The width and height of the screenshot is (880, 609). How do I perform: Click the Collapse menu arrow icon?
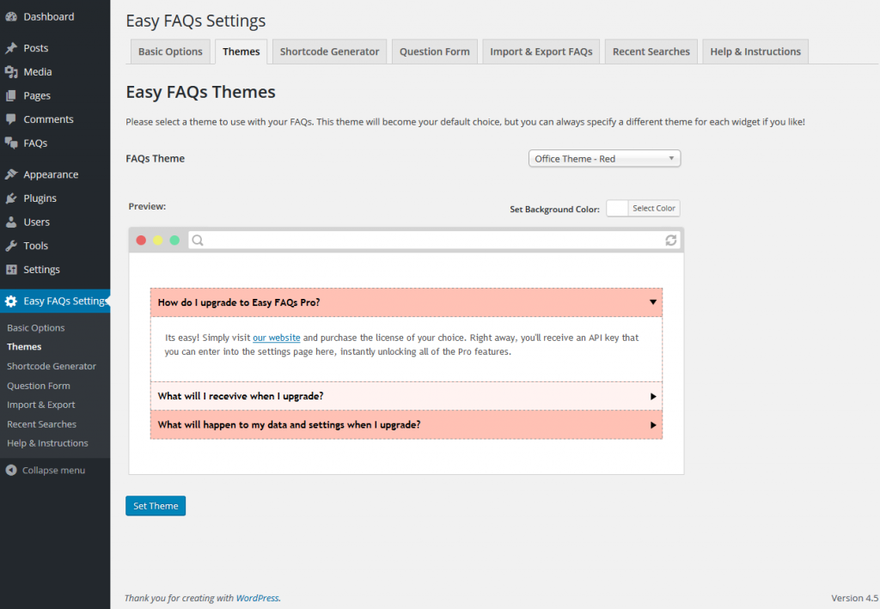tap(11, 471)
